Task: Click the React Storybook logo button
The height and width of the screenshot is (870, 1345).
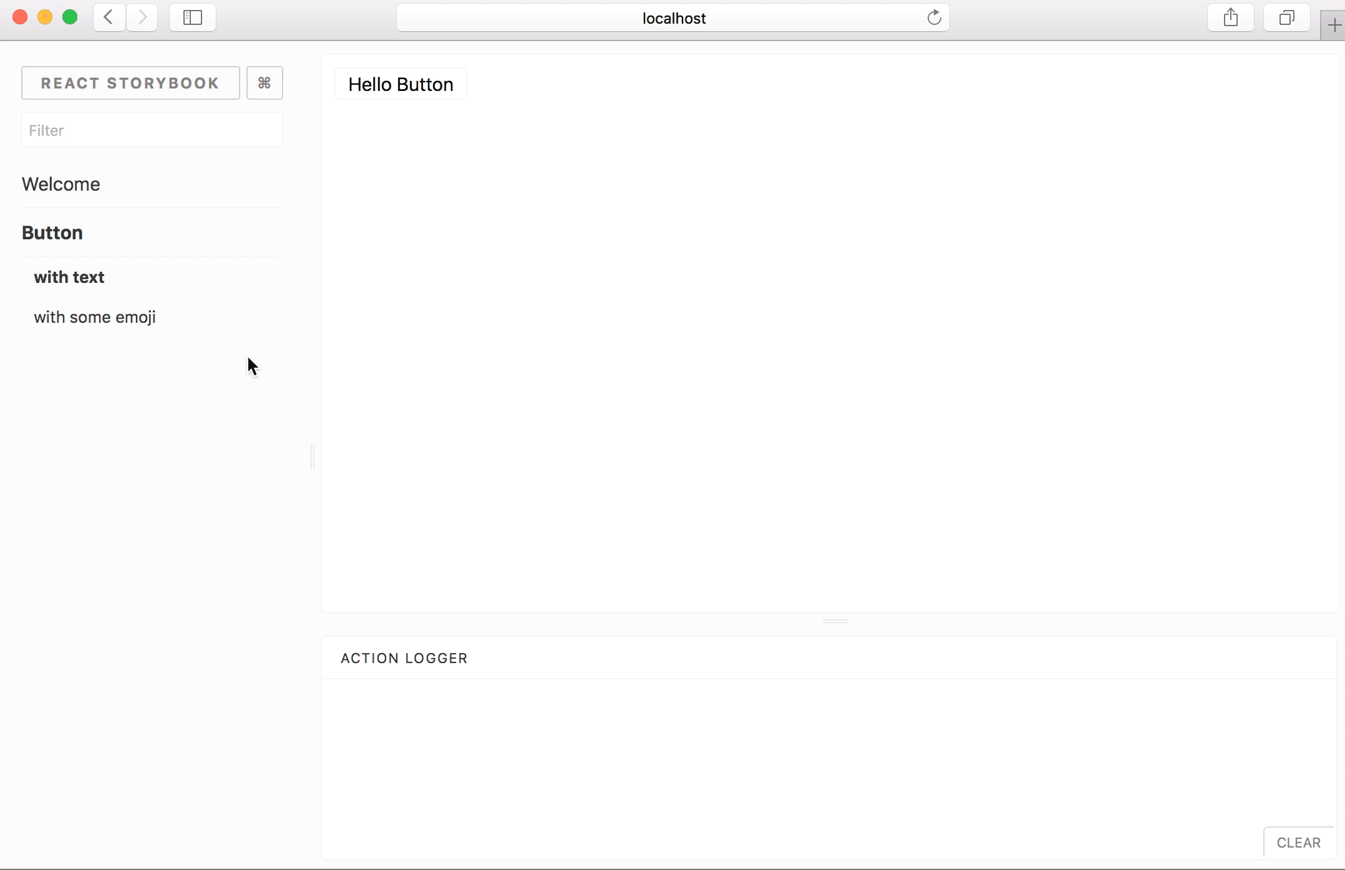Action: click(x=130, y=82)
